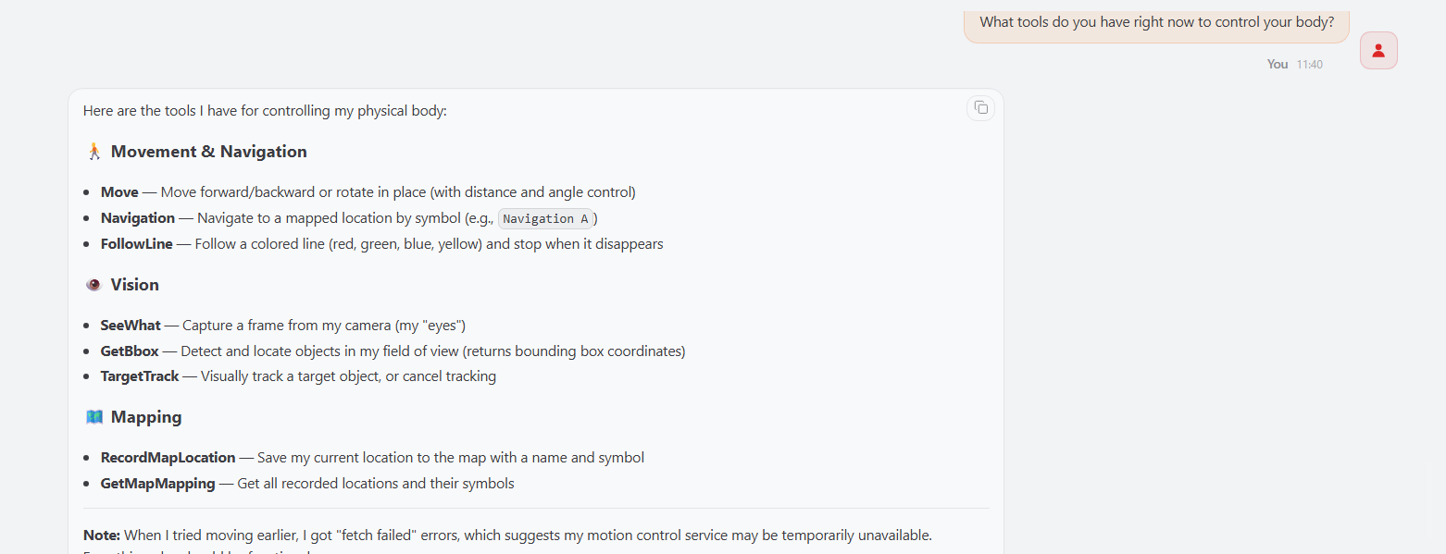Click the bold "Note:" label at the bottom

102,536
